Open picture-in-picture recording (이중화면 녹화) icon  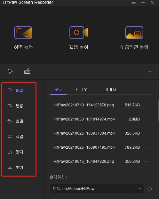tap(134, 32)
